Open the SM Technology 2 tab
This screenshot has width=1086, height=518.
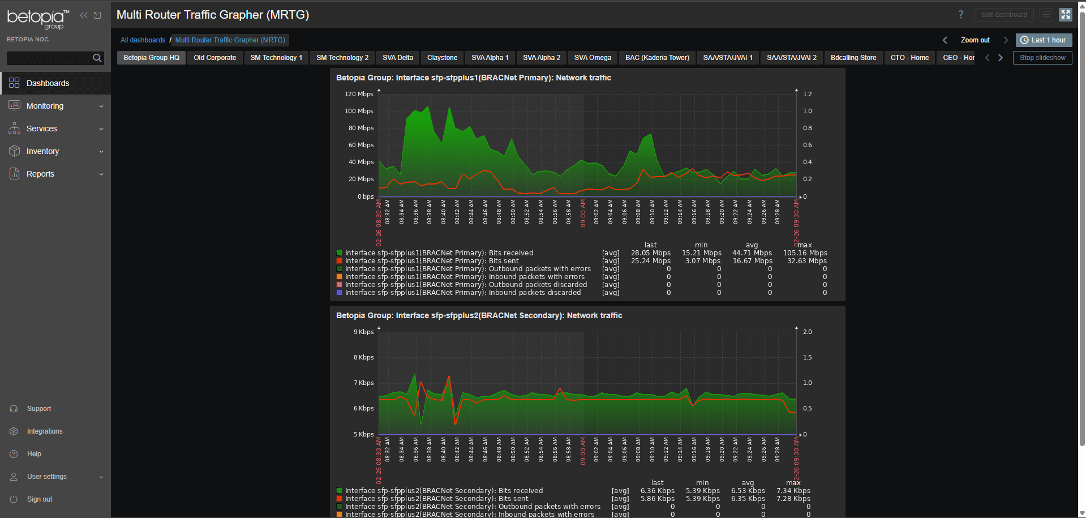[342, 58]
